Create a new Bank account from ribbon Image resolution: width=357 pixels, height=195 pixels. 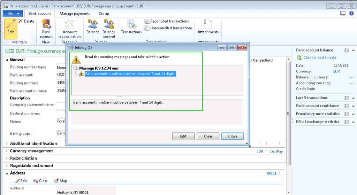click(x=46, y=29)
